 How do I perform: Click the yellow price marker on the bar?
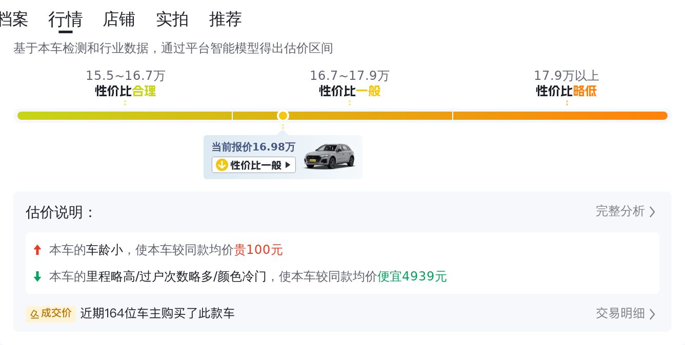(x=283, y=116)
